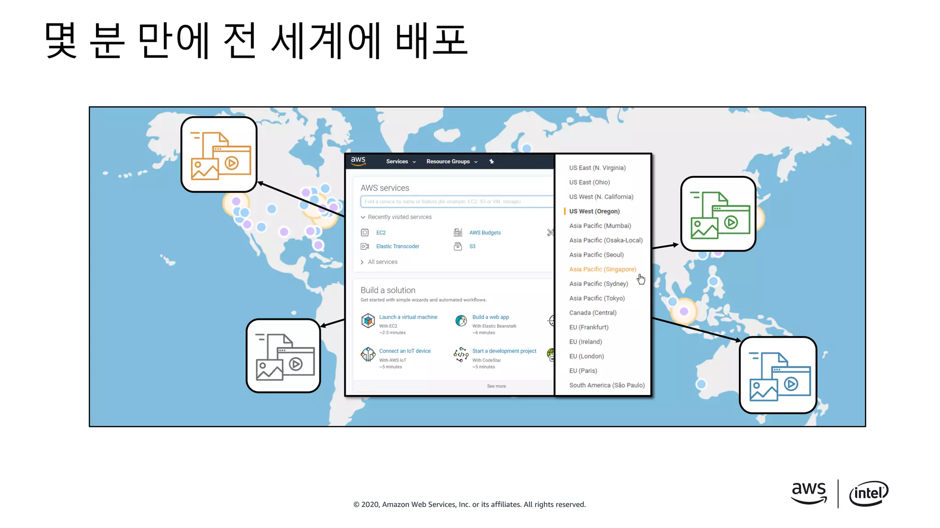This screenshot has width=940, height=528.
Task: Click the partially hidden tools icon beside AWS Budgets
Action: point(550,233)
